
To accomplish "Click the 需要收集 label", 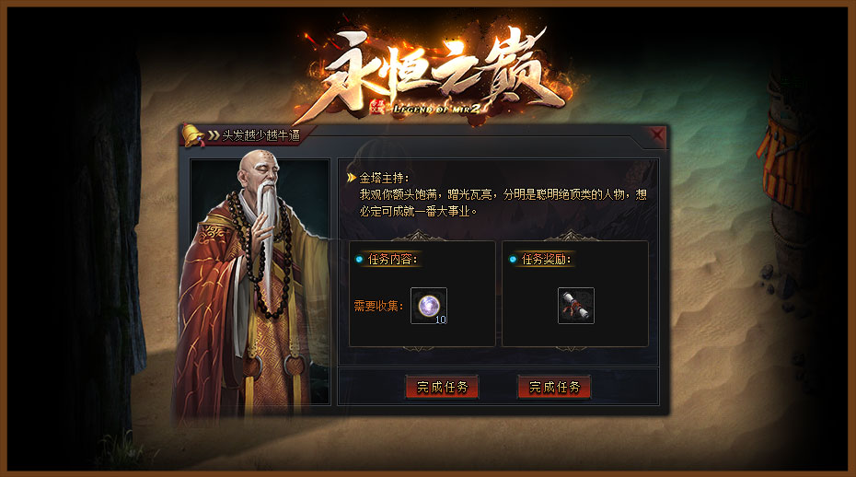I will [x=378, y=306].
